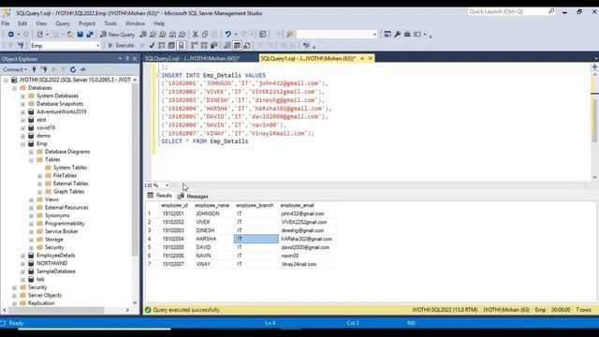Click the Undo arrow icon
The height and width of the screenshot is (337, 599).
pos(228,35)
